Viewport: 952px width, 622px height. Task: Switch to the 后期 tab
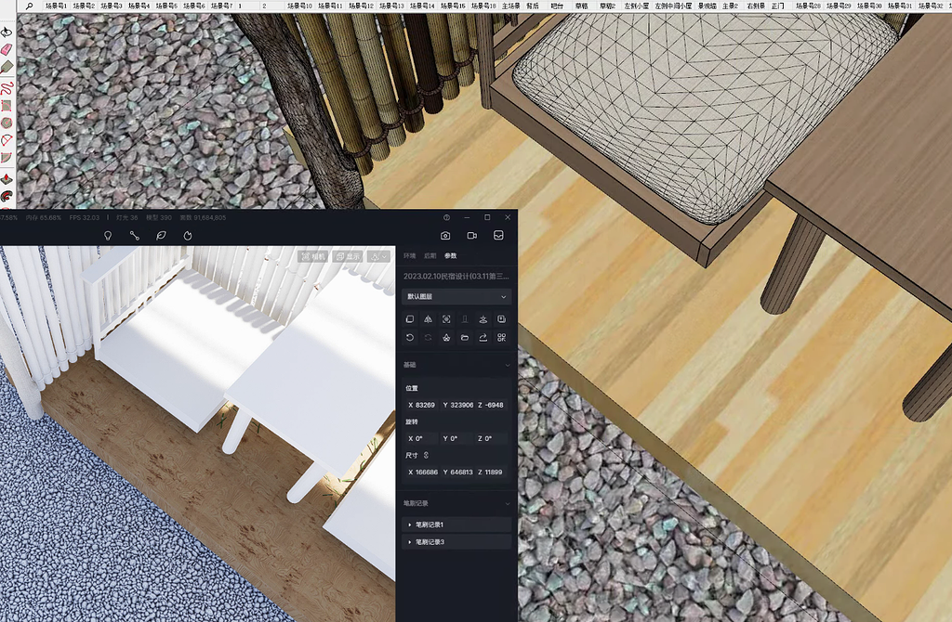point(430,256)
